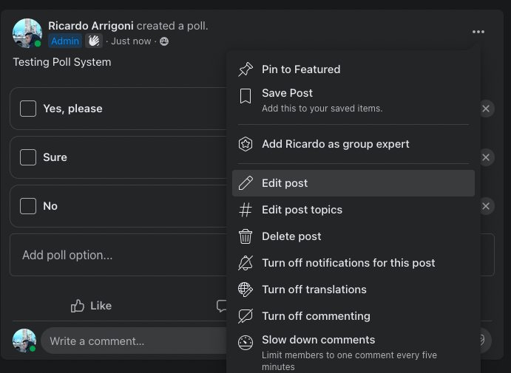Click the hashtag icon for post topics
The image size is (511, 373).
click(x=246, y=210)
